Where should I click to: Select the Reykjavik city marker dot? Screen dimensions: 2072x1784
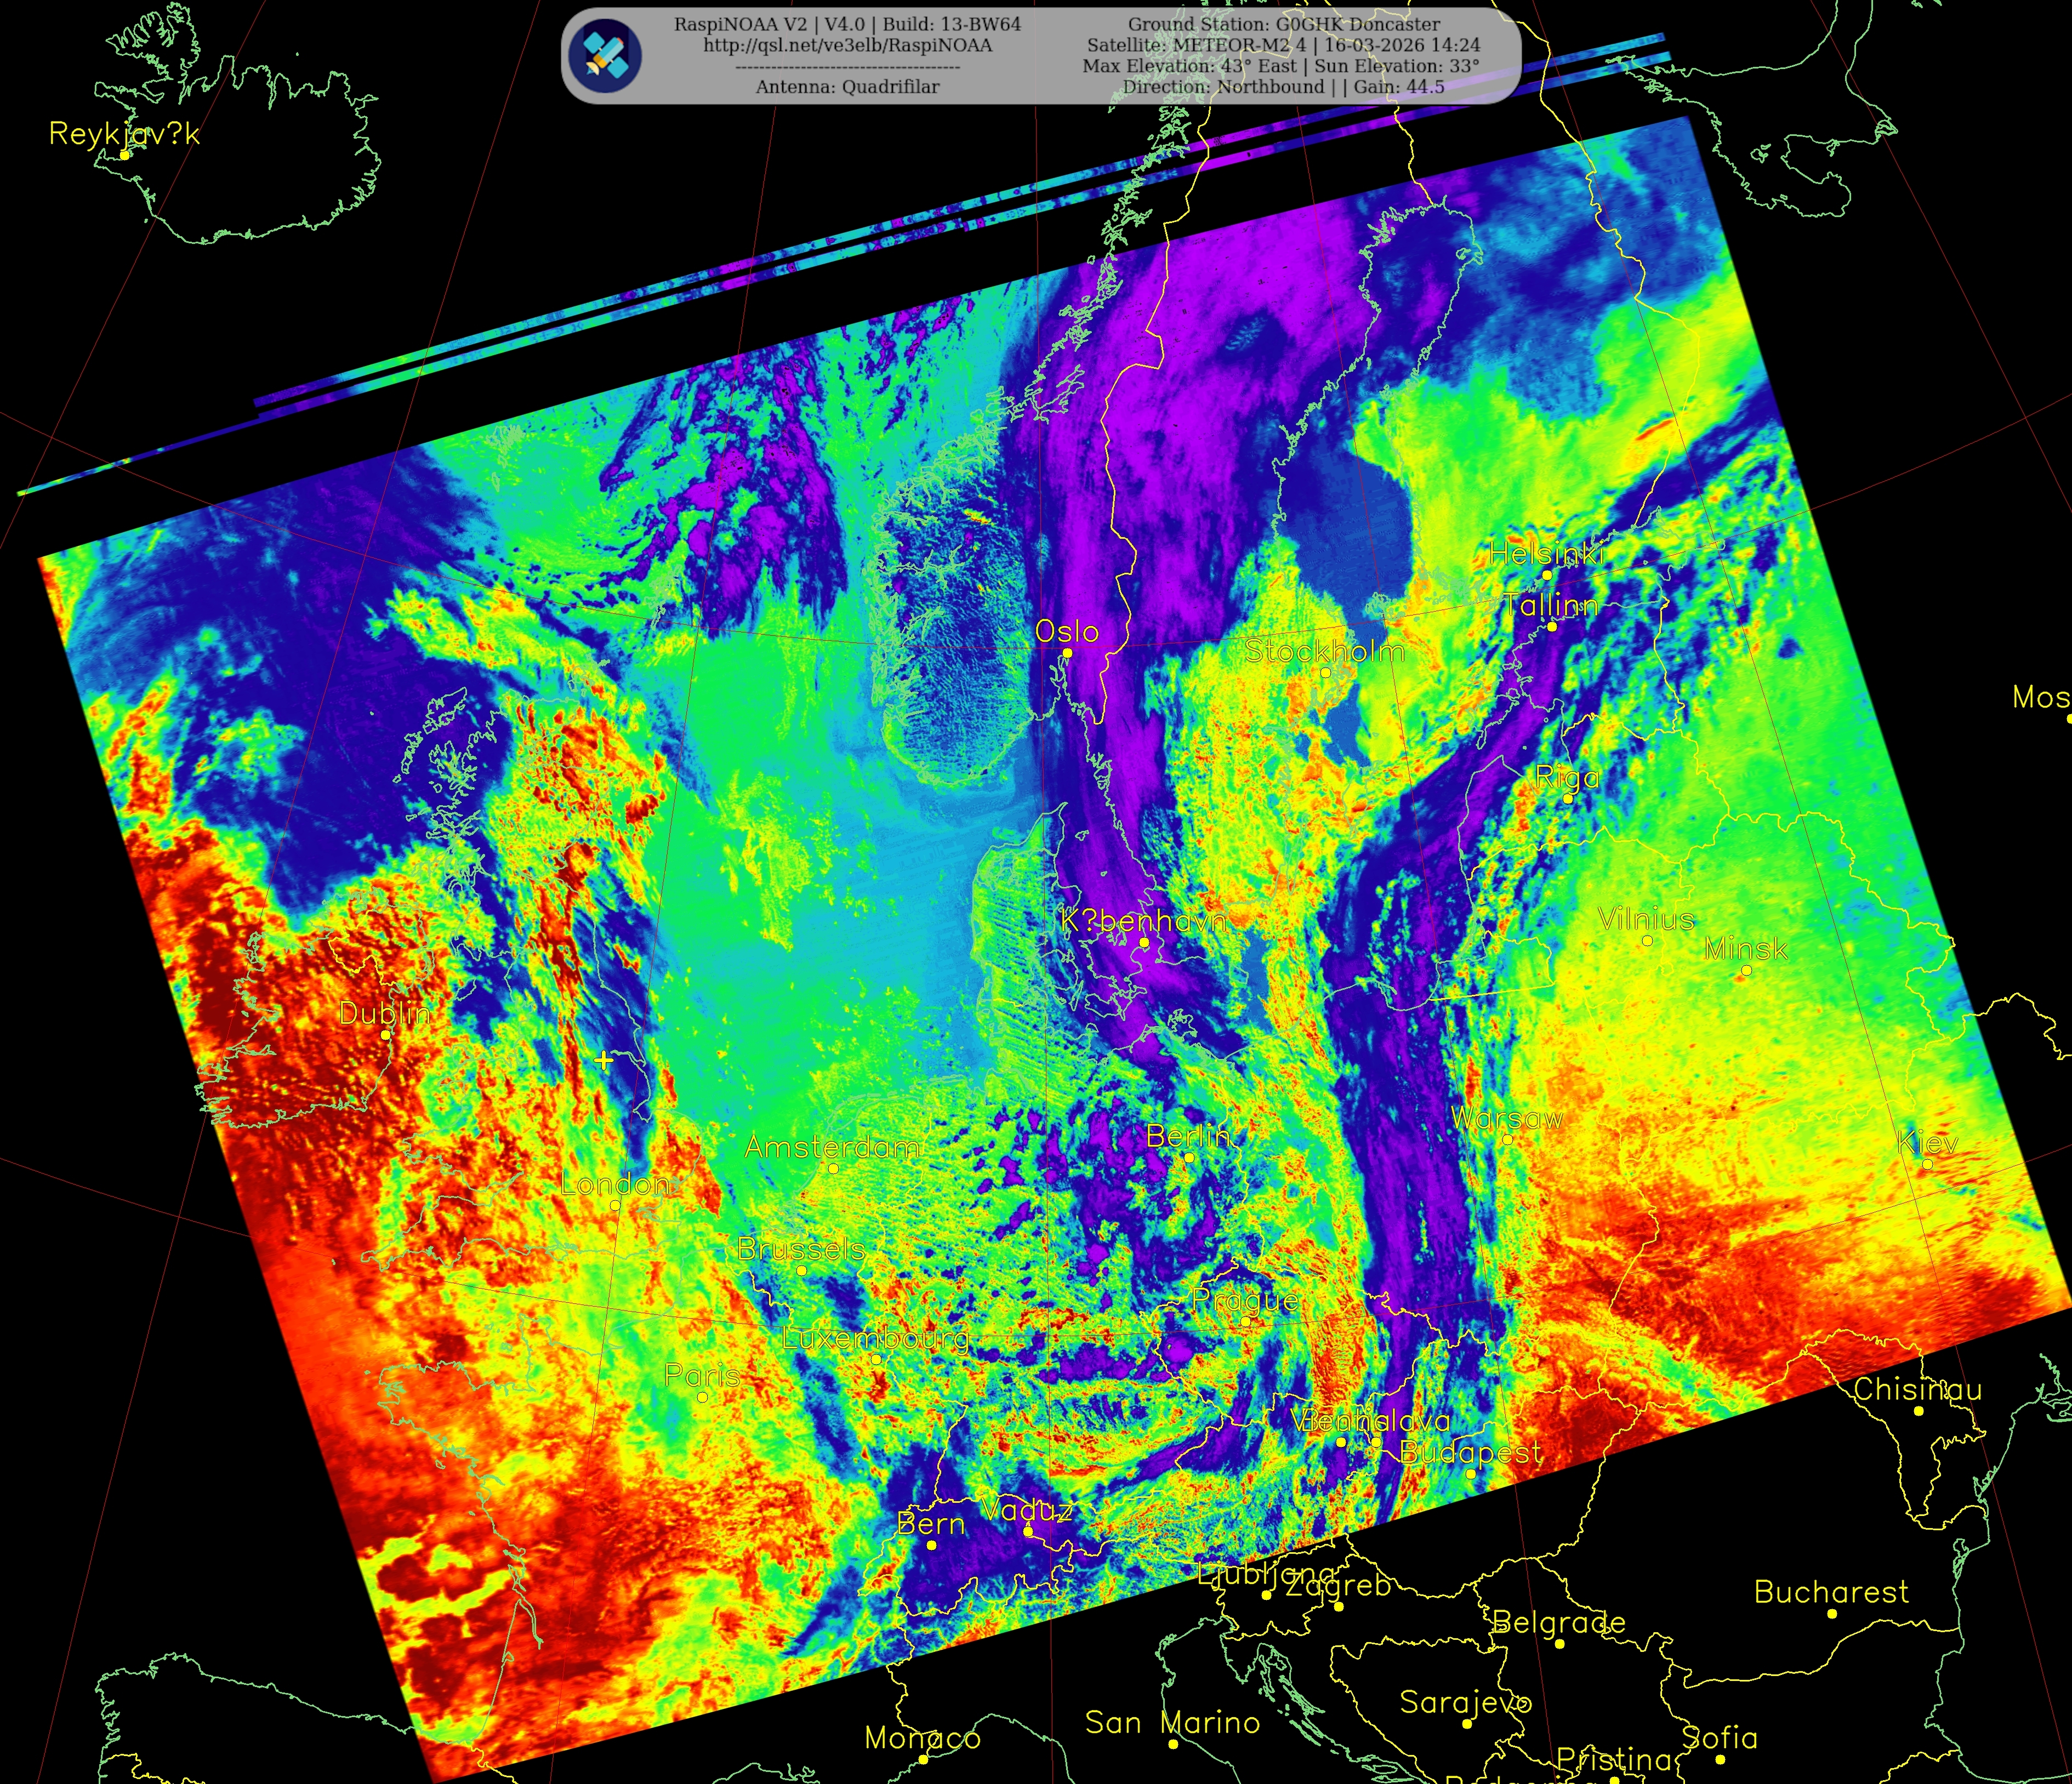coord(124,155)
